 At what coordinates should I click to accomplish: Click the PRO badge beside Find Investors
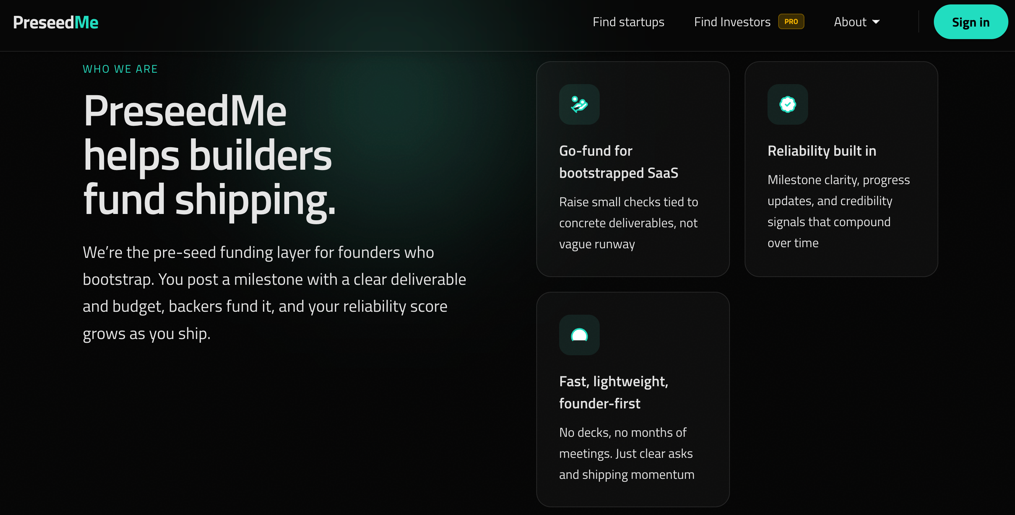791,22
